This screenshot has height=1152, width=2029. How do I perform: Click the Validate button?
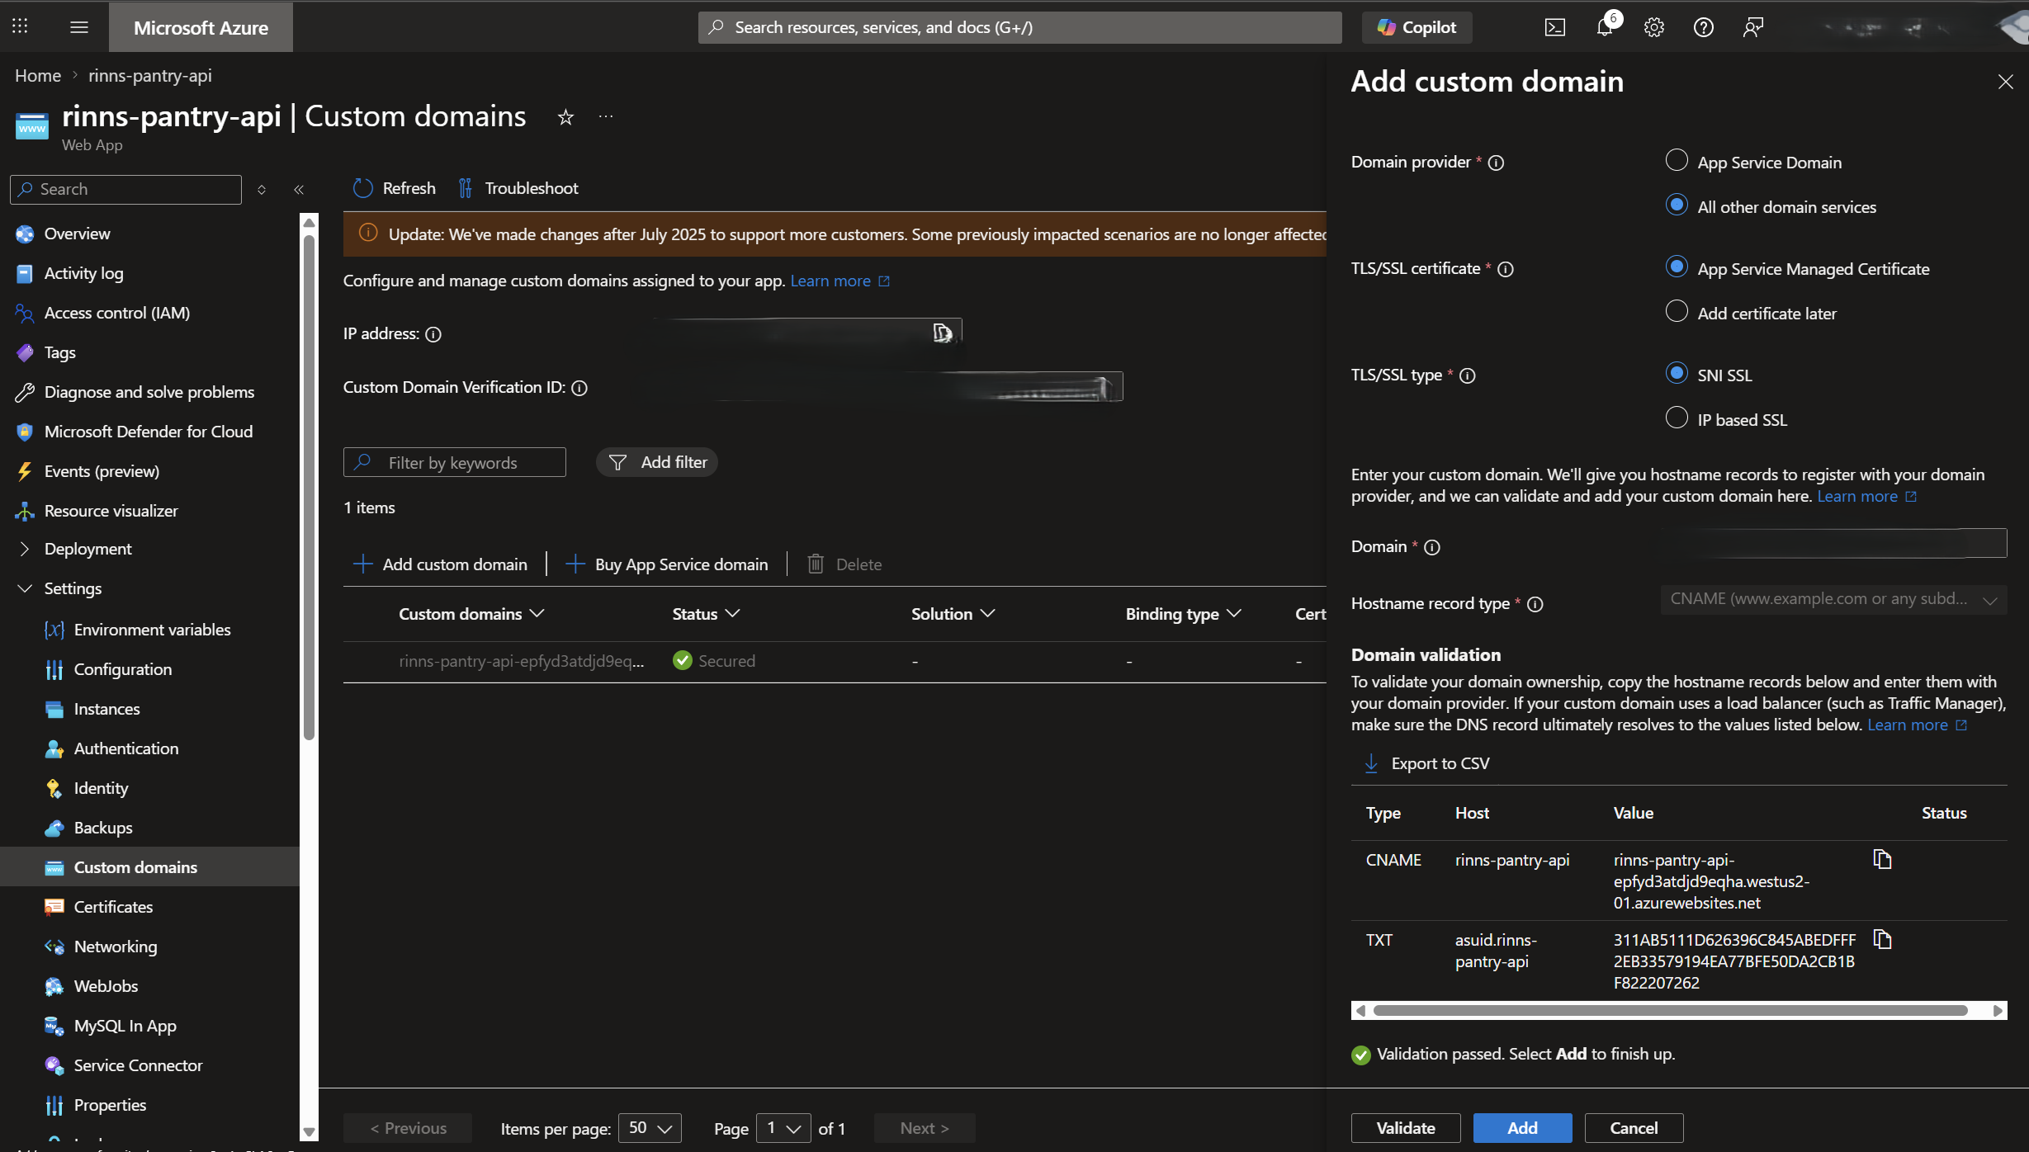(1405, 1127)
